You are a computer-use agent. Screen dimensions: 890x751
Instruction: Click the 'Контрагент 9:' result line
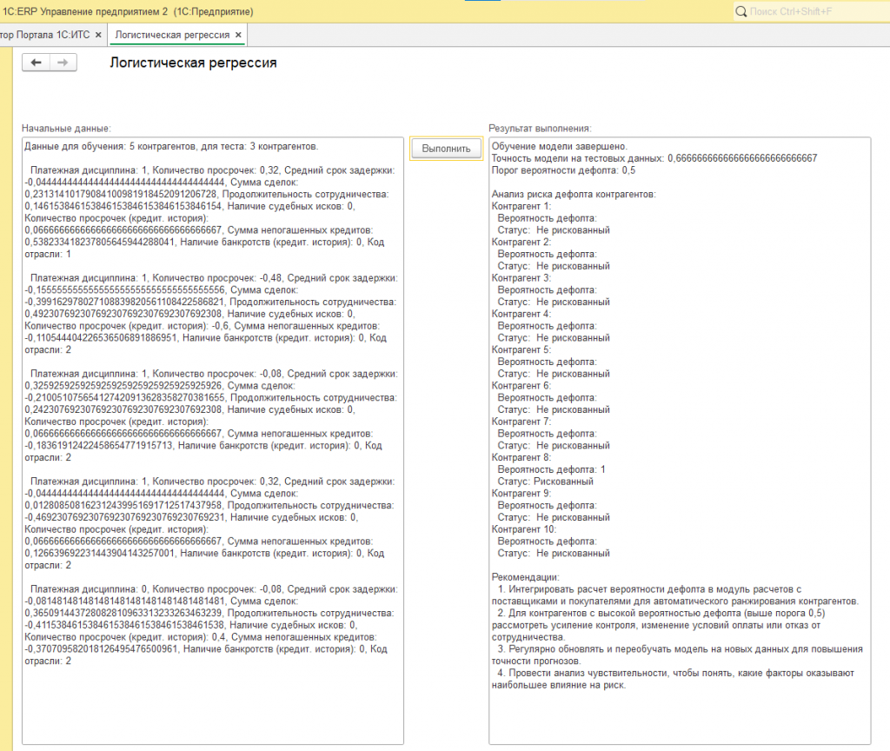tap(521, 494)
